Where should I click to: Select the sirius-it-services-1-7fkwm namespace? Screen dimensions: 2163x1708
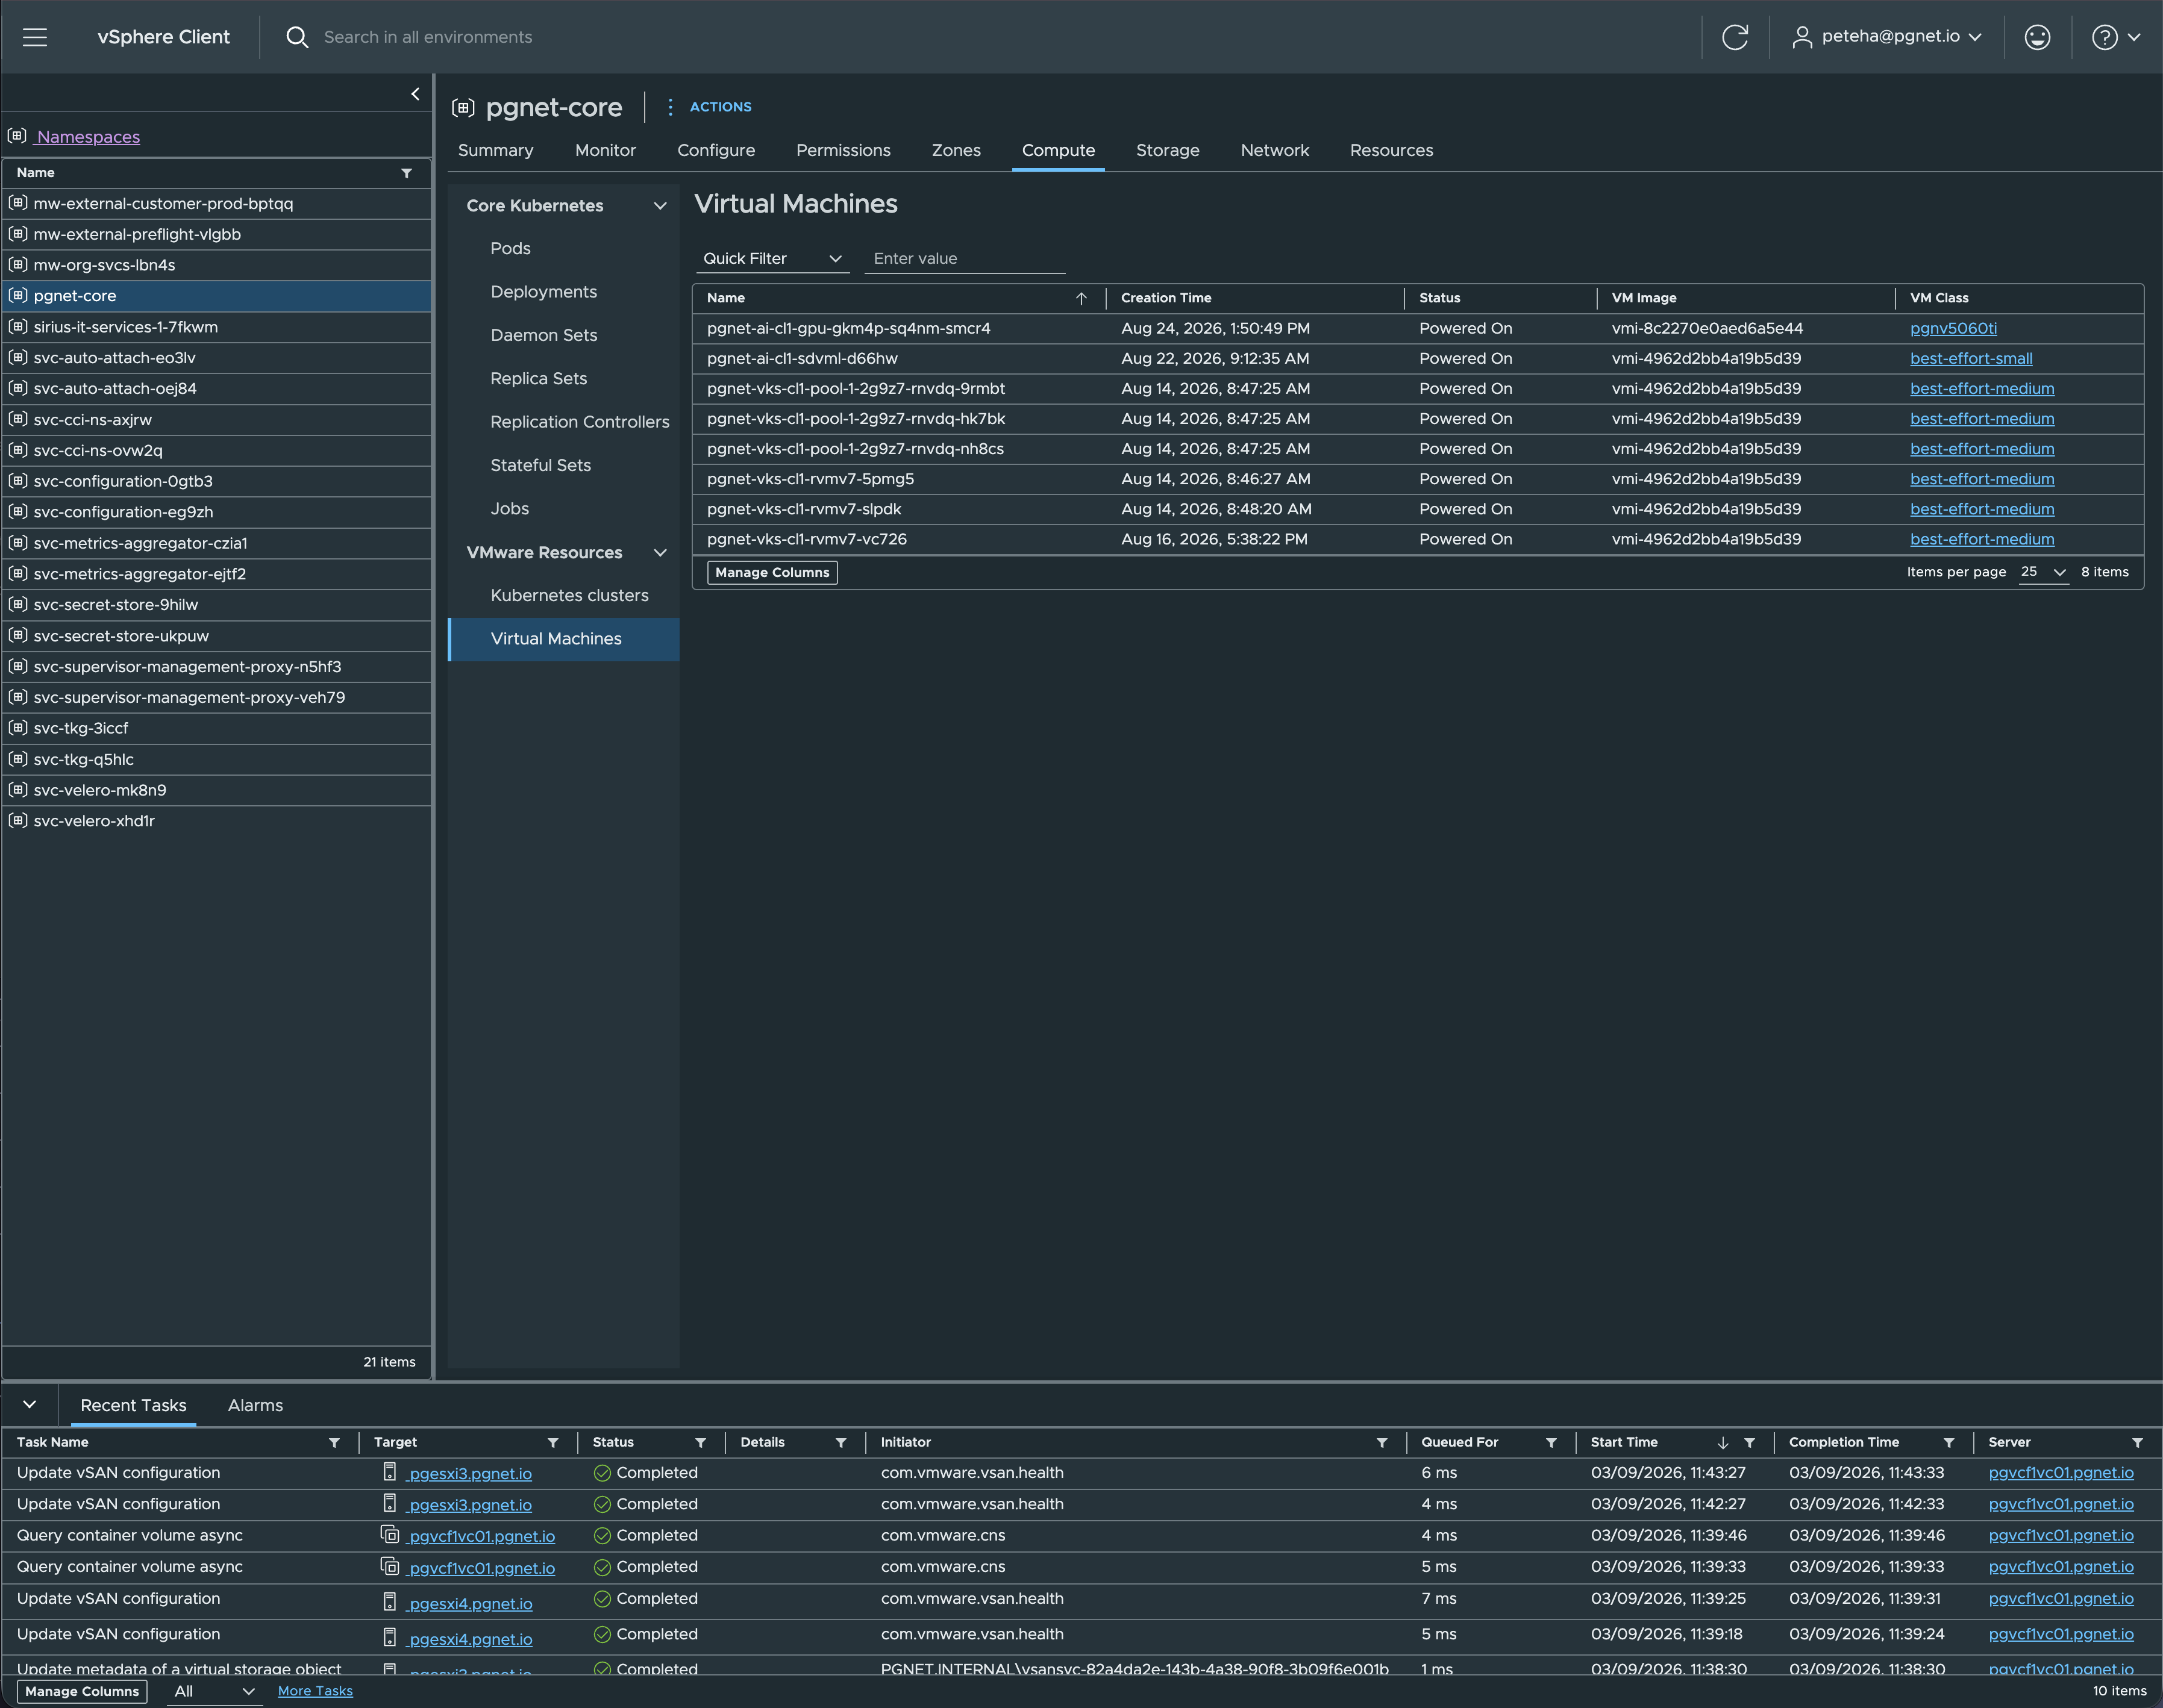coord(217,327)
